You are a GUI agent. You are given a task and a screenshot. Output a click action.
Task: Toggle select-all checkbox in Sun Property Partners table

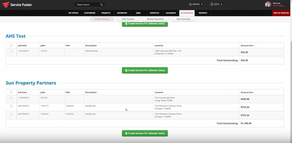11,92
